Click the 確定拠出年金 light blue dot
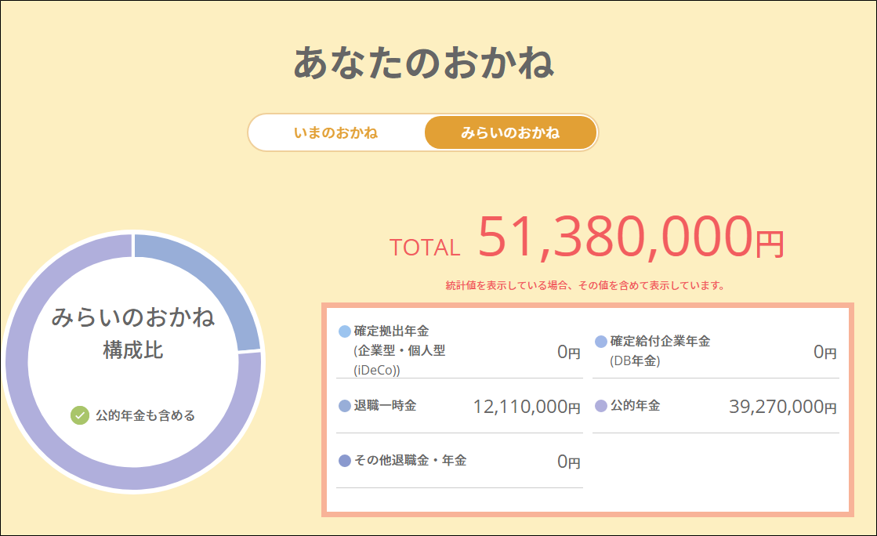Image resolution: width=877 pixels, height=536 pixels. [x=345, y=332]
